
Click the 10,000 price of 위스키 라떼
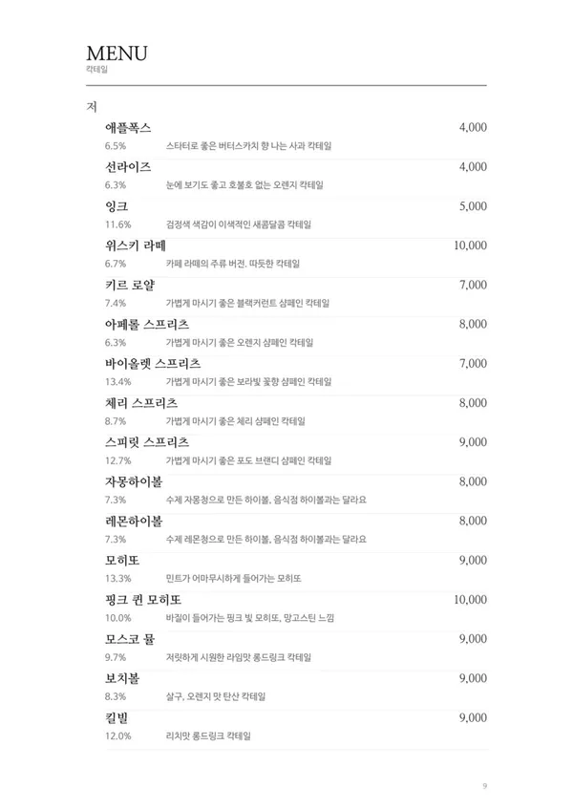click(x=470, y=245)
